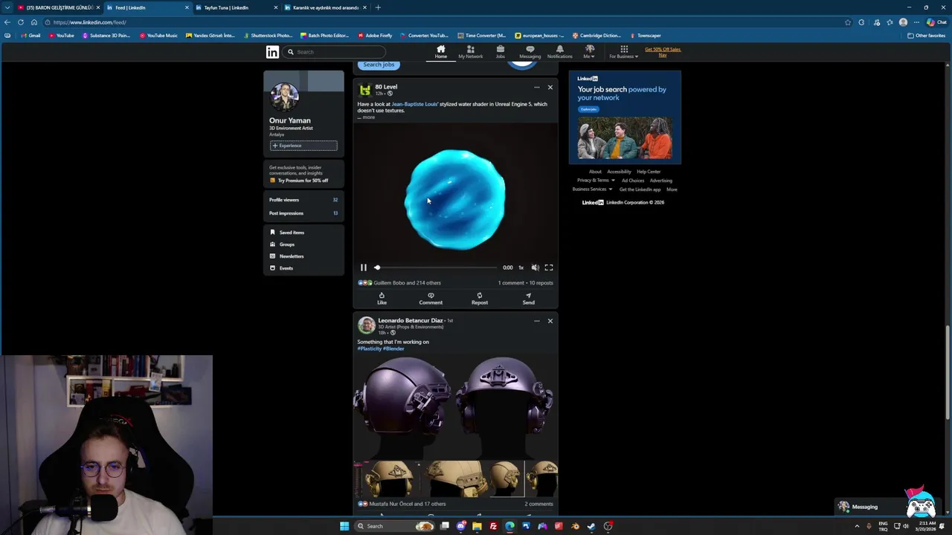Enter fullscreen on the video
Image resolution: width=952 pixels, height=535 pixels.
[549, 267]
